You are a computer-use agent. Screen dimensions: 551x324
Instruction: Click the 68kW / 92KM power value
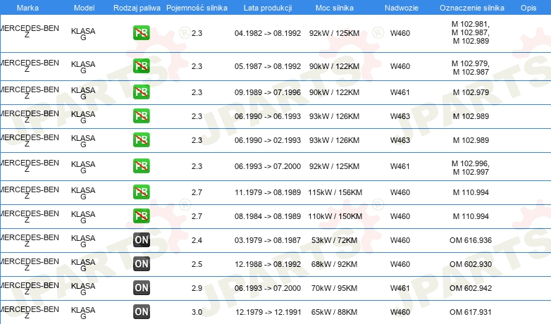[334, 264]
